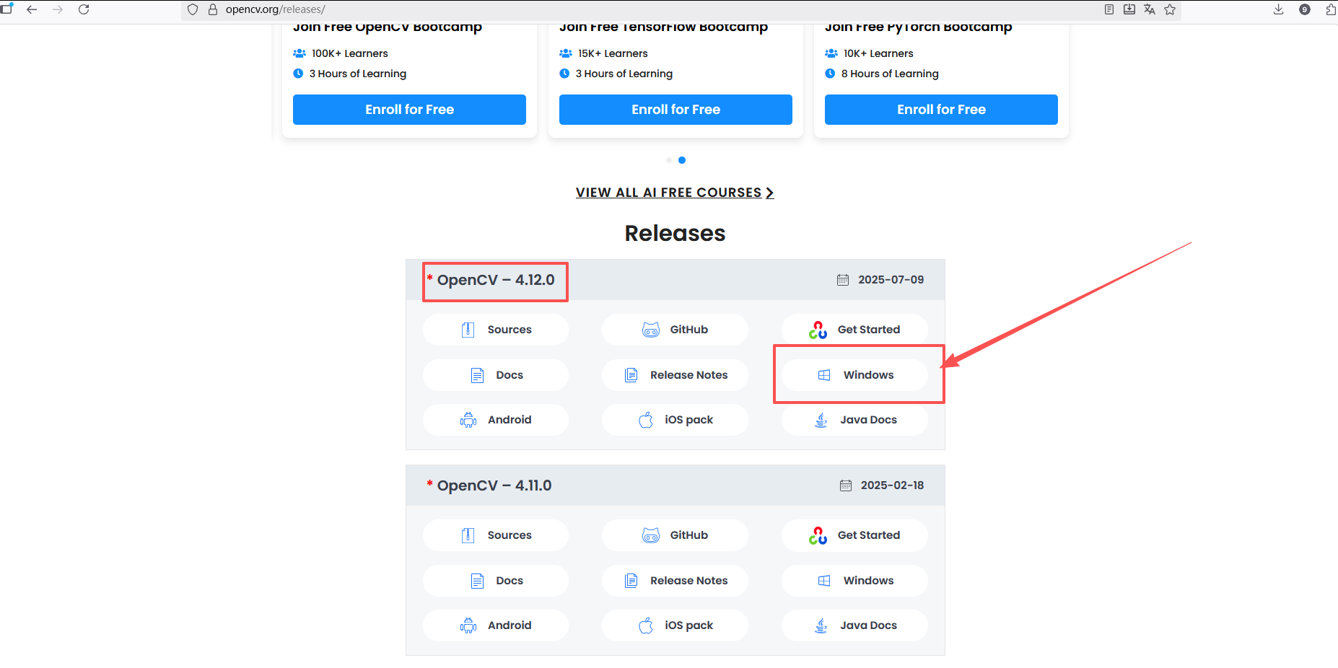Open Docs for OpenCV 4.11.0

[x=496, y=581]
